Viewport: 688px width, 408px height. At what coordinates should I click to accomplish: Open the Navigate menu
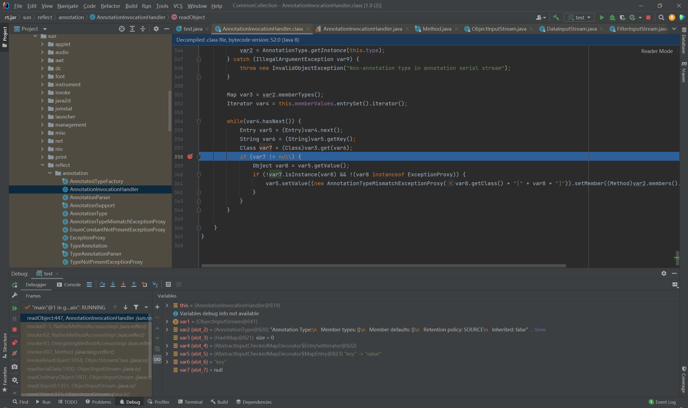pos(68,6)
